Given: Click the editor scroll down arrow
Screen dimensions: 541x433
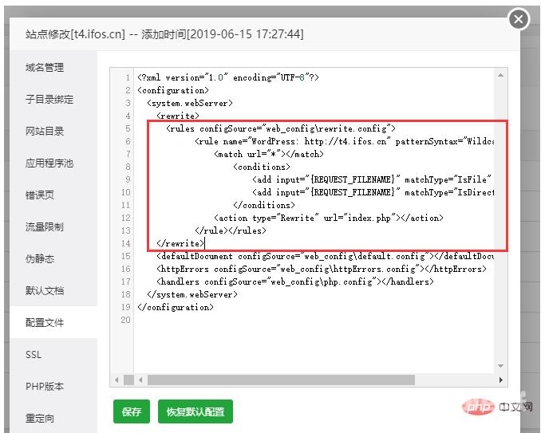Looking at the screenshot, I should coord(501,367).
